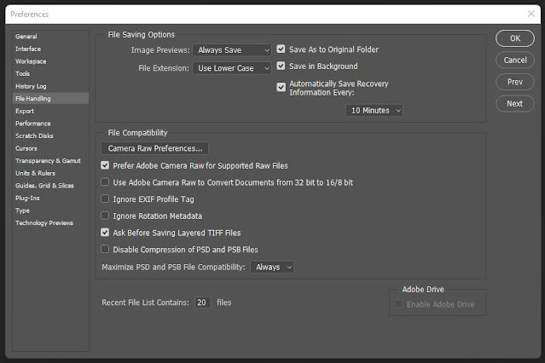Select Workspace in the sidebar
Screen dimensions: 545x363
[x=31, y=61]
